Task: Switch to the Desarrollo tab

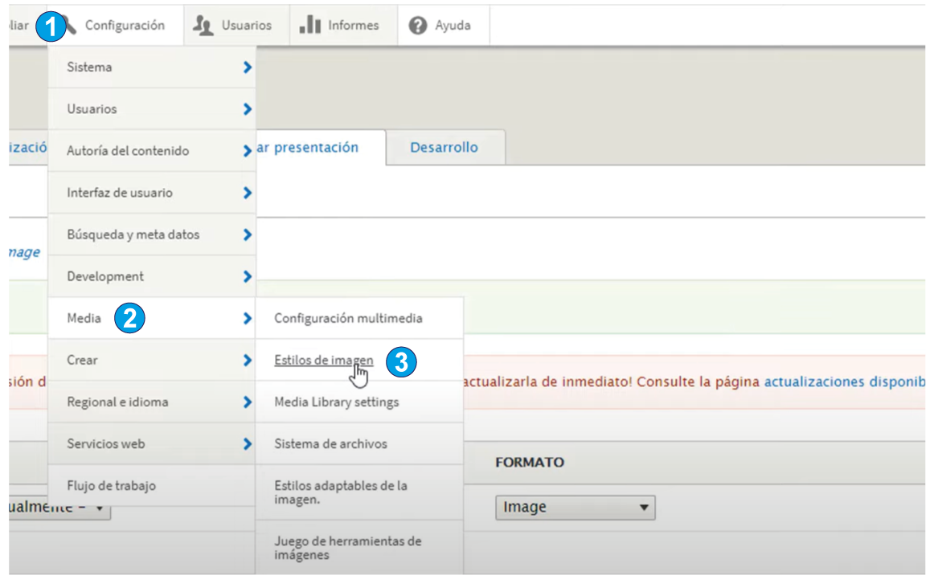Action: tap(445, 148)
